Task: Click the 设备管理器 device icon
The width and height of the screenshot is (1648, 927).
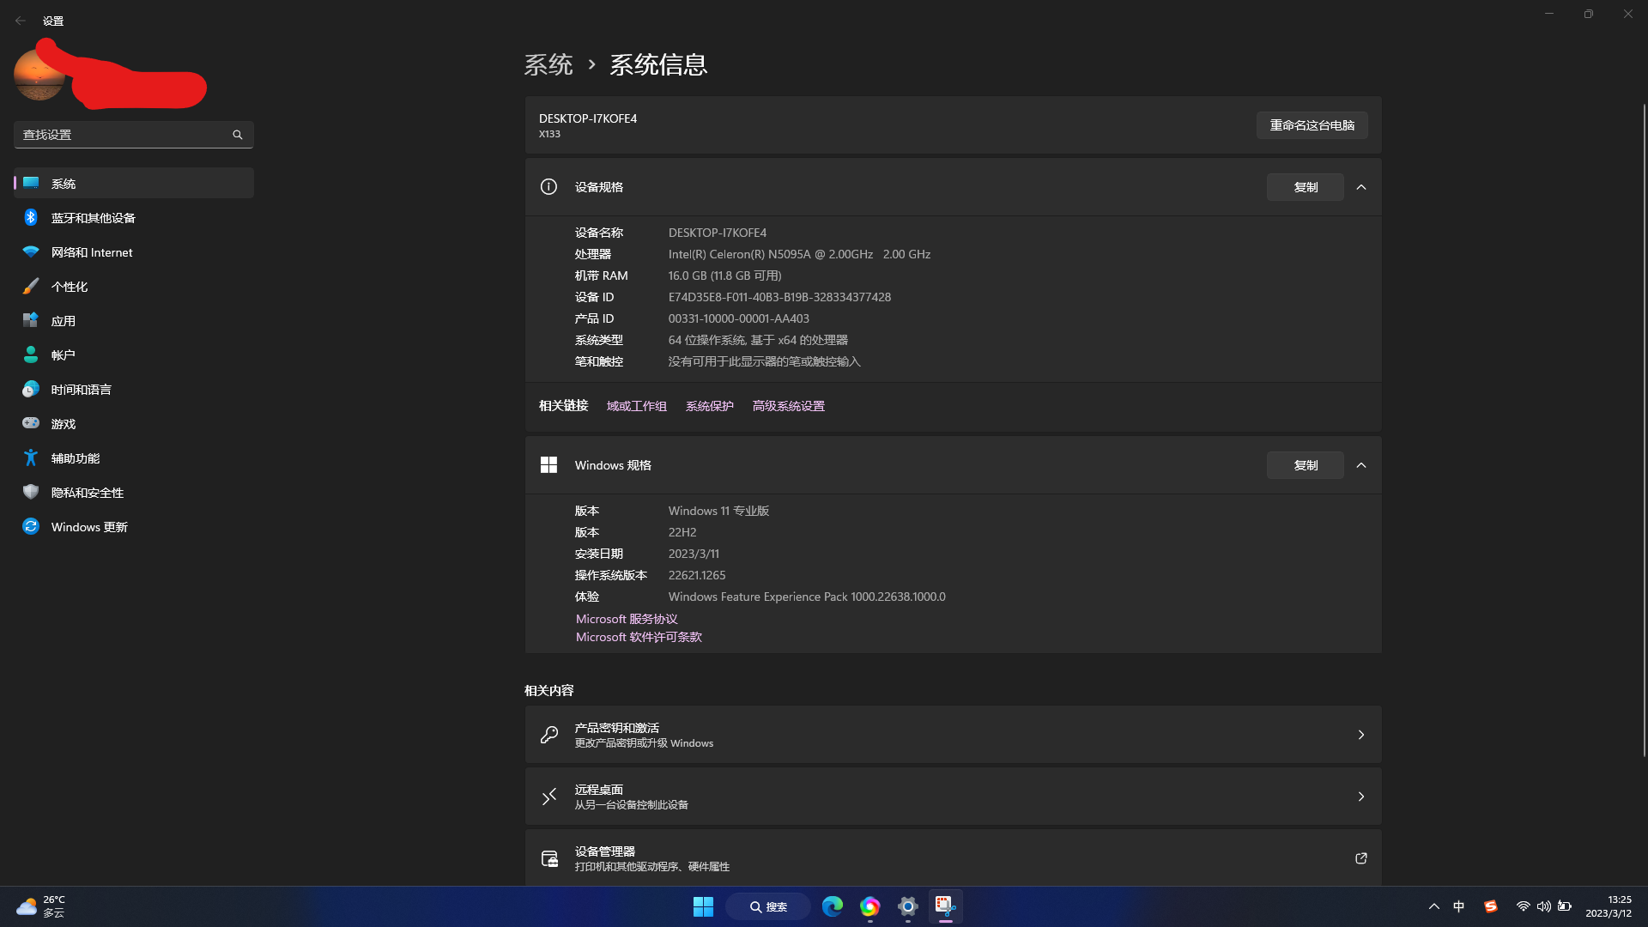Action: 549,858
